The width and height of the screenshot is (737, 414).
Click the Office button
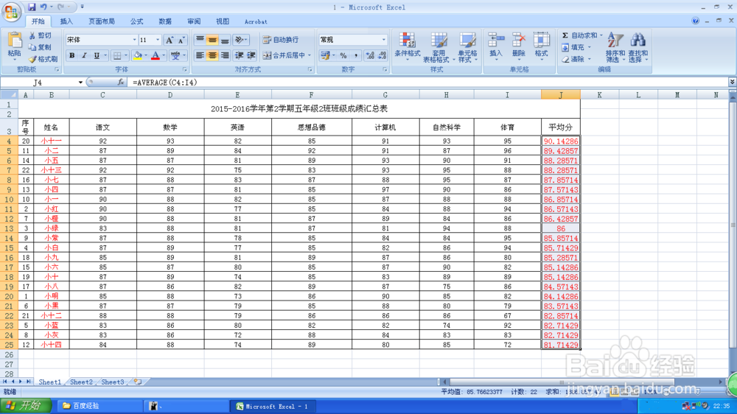pyautogui.click(x=11, y=11)
